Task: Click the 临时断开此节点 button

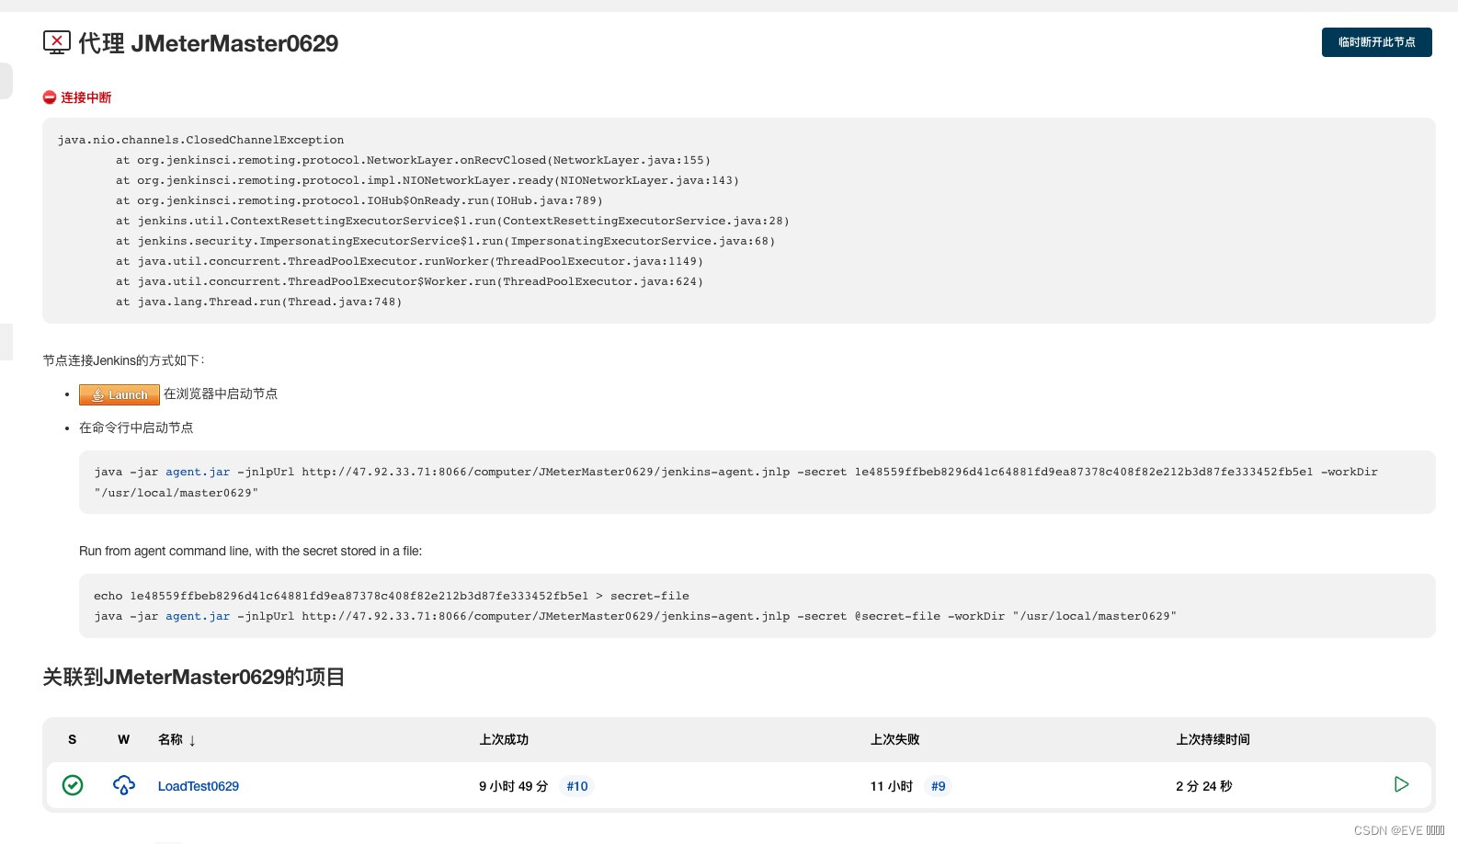Action: pyautogui.click(x=1376, y=42)
